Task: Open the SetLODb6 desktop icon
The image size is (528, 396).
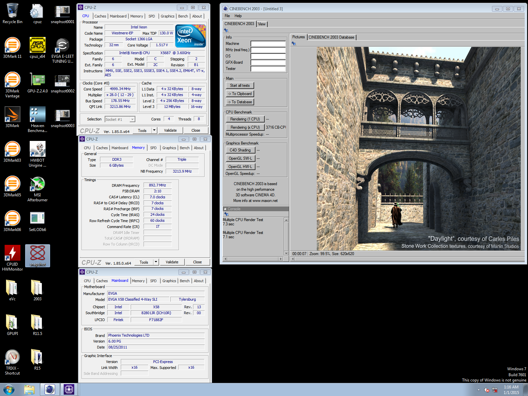Action: (x=37, y=221)
